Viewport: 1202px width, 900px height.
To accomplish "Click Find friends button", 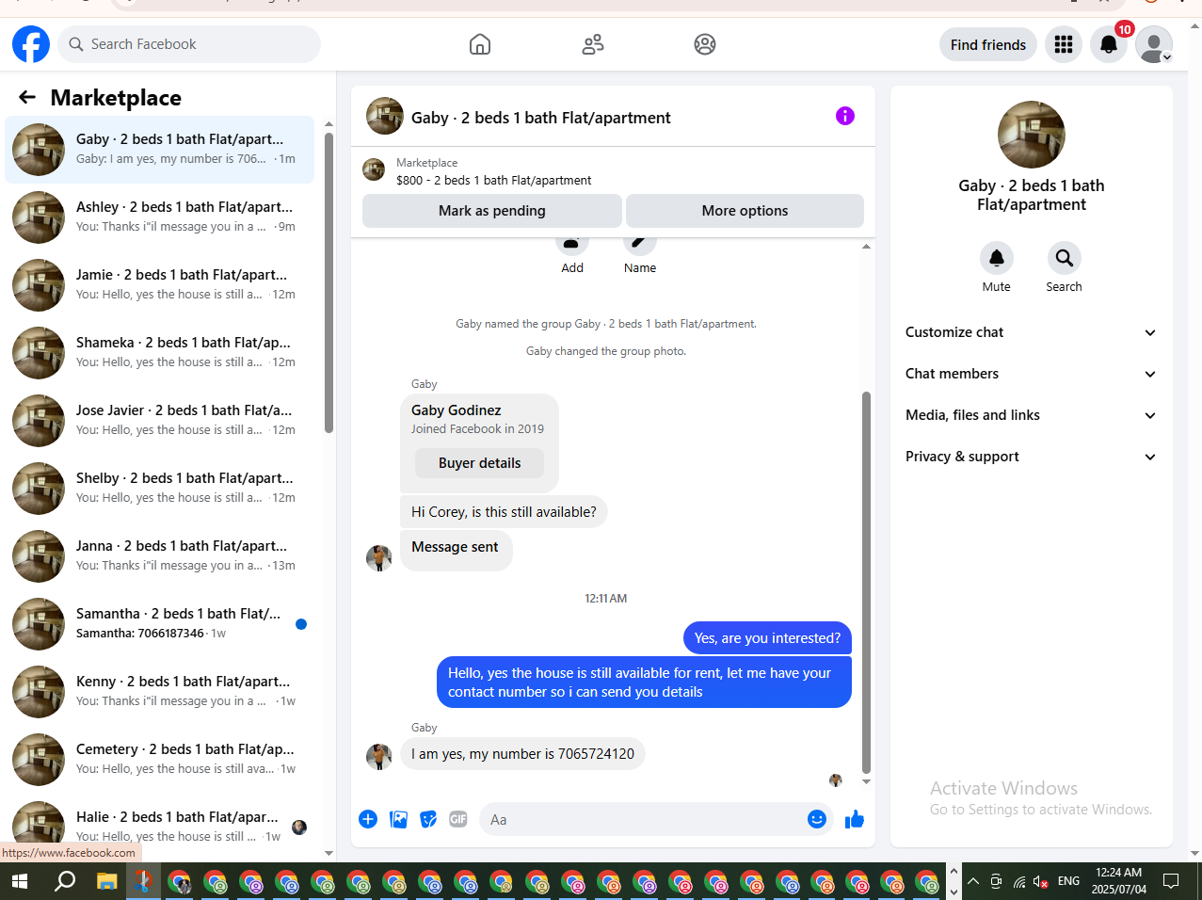I will click(988, 44).
